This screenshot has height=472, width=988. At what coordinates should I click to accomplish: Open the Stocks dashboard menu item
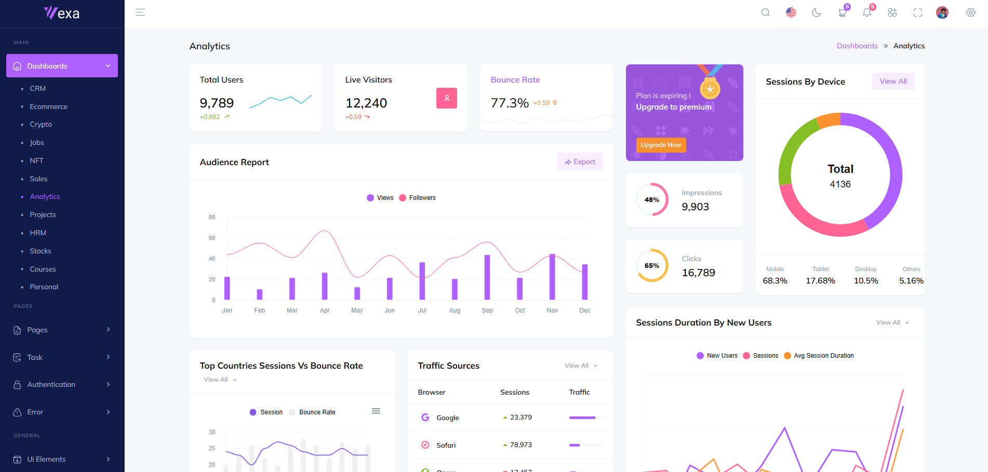pyautogui.click(x=40, y=251)
